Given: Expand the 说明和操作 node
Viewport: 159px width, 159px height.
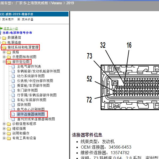Looking at the screenshot, I should (4, 133).
